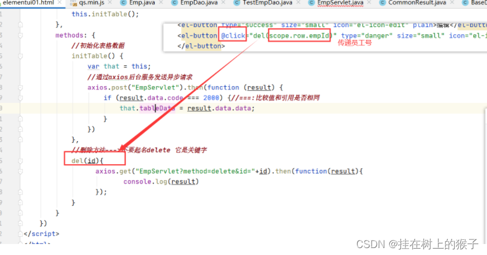Click the console.log(result) statement

161,182
